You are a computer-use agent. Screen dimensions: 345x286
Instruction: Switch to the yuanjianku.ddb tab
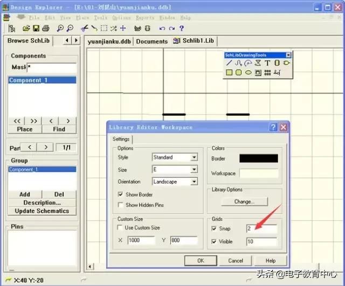tap(109, 41)
